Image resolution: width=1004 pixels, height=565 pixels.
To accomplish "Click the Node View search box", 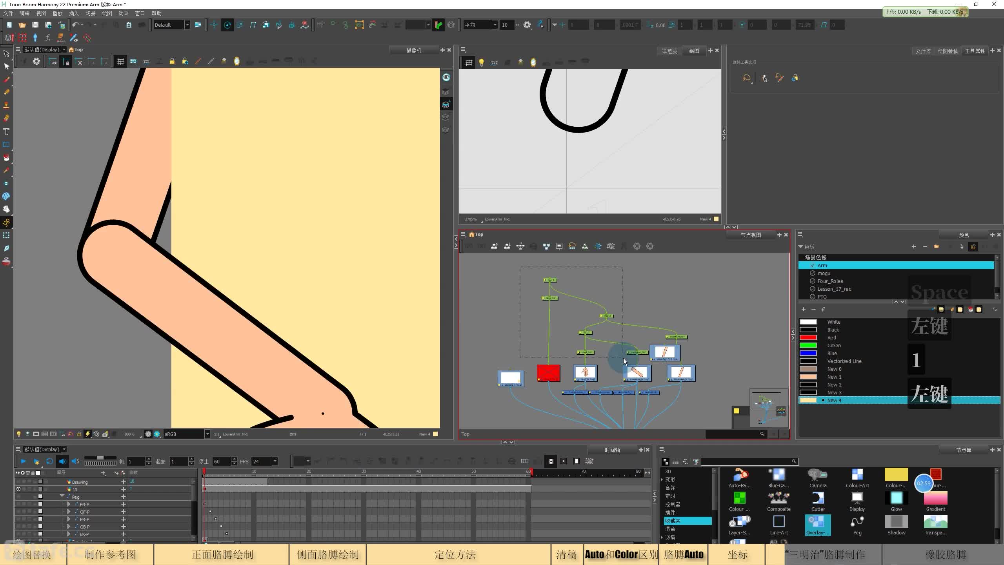I will point(736,434).
